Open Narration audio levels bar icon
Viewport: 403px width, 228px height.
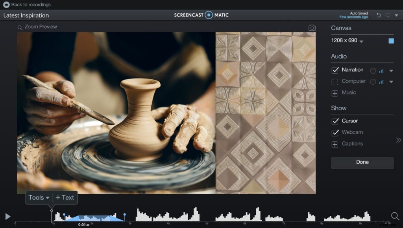381,71
